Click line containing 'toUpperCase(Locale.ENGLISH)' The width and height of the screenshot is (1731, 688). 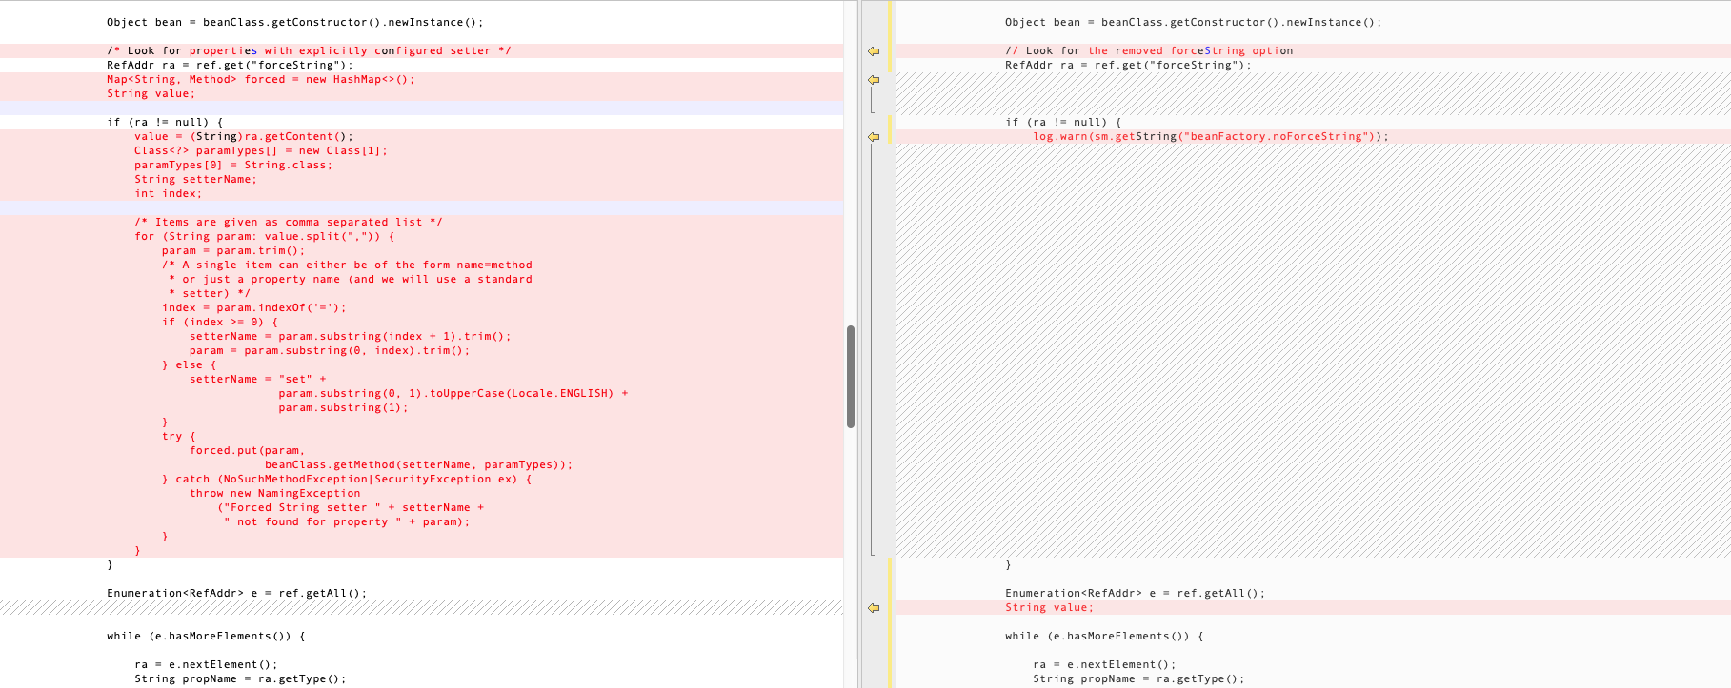click(x=453, y=394)
